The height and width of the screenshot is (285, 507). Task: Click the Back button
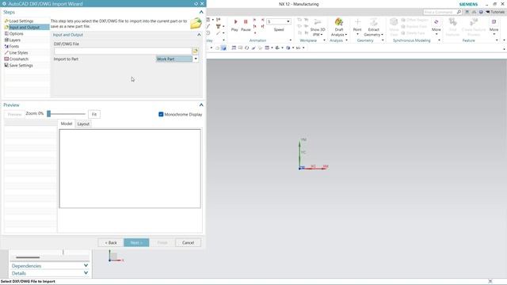[x=111, y=243]
